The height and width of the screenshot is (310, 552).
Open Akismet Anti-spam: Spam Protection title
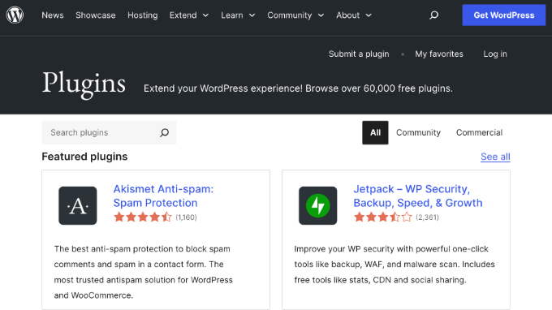[163, 196]
